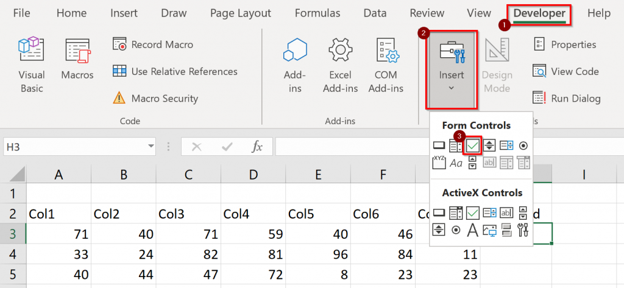The height and width of the screenshot is (288, 624).
Task: Choose the Form Controls Button icon
Action: [x=439, y=146]
